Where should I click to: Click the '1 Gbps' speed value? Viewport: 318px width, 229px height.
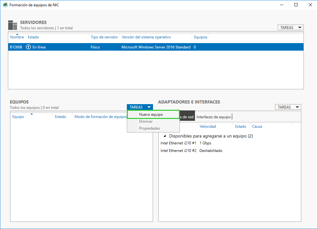click(x=205, y=143)
